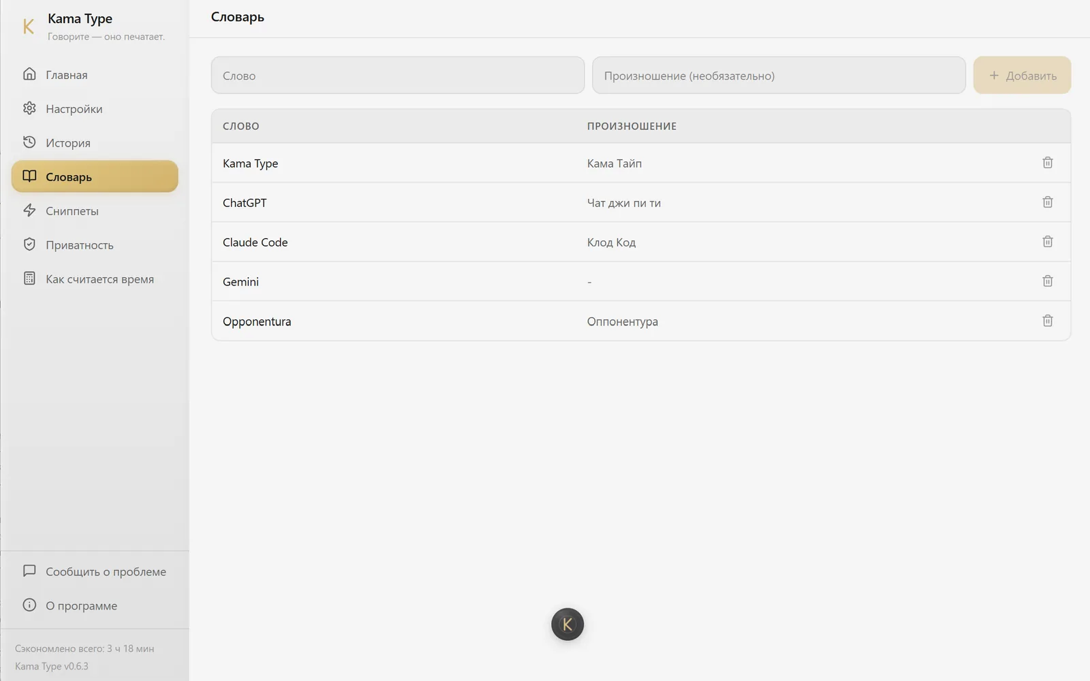The image size is (1090, 681).
Task: Open the Настройки section
Action: [95, 109]
